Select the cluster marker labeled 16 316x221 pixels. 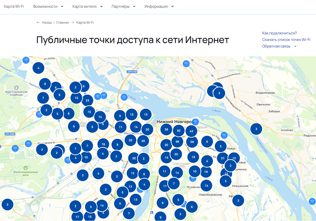click(x=103, y=144)
